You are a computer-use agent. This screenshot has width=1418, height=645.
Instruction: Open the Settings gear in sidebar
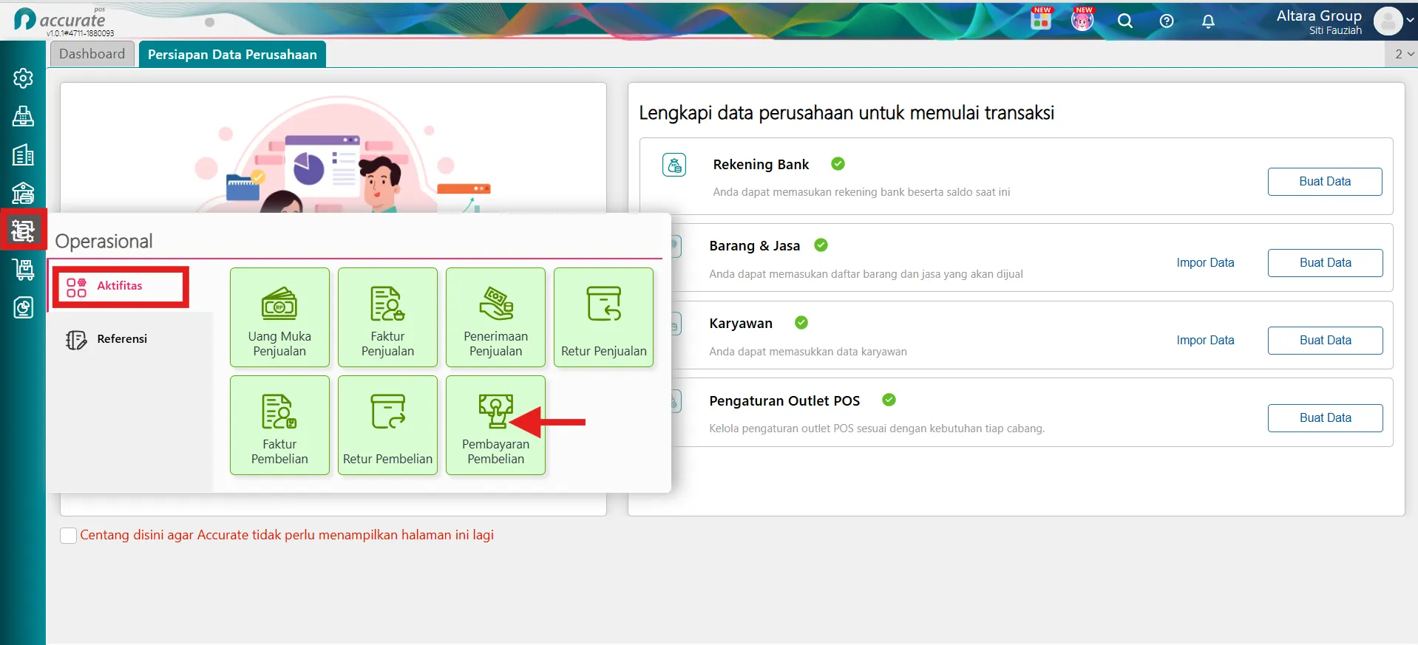click(x=23, y=78)
